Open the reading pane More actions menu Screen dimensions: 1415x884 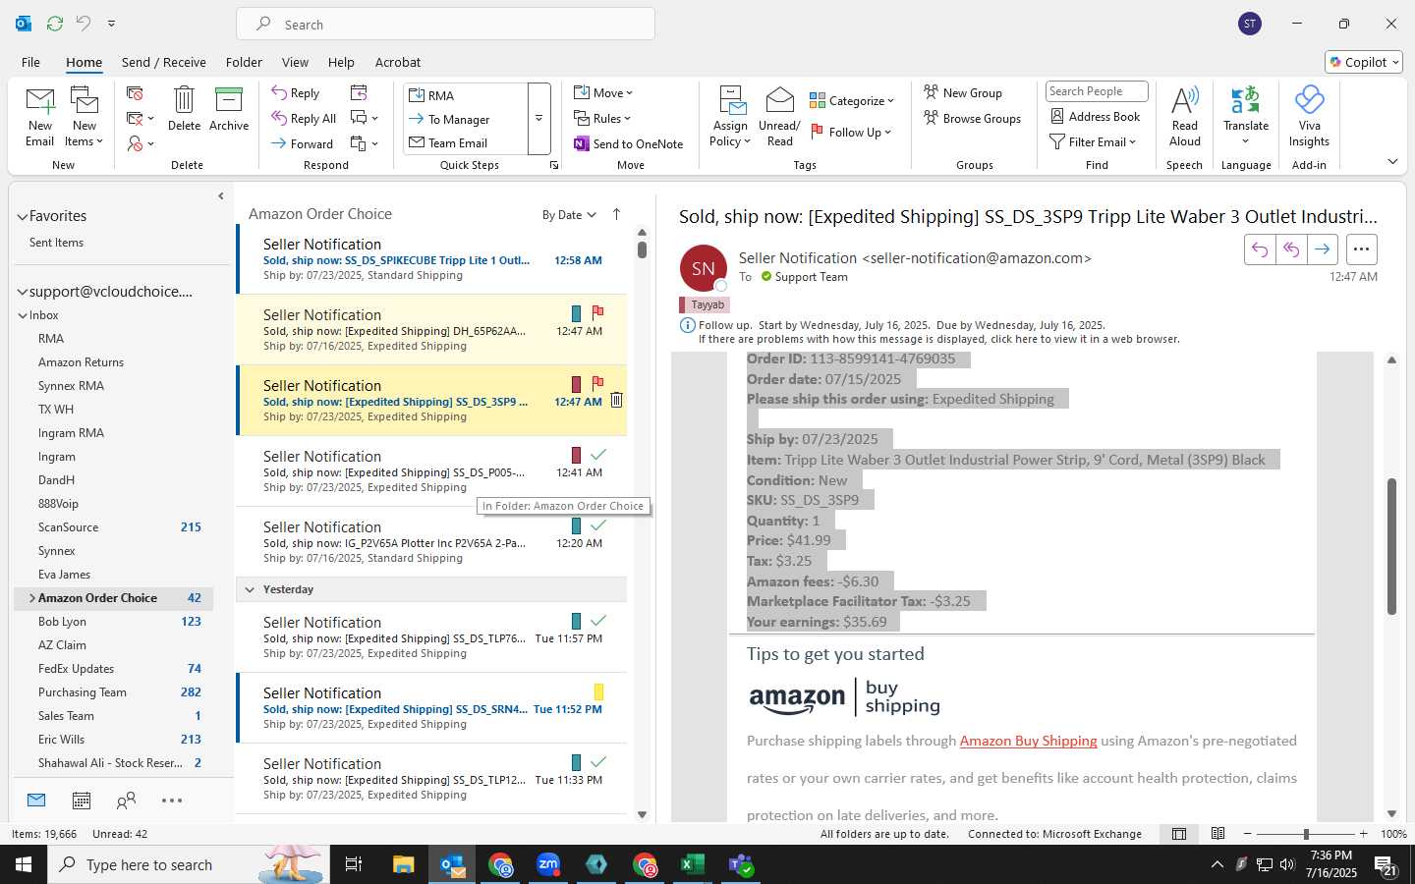(1361, 249)
